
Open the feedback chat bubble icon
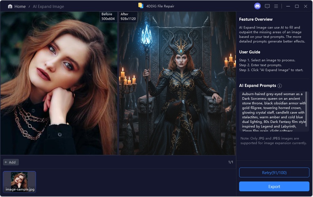click(x=267, y=6)
